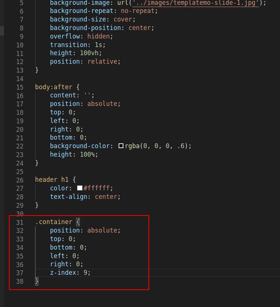Click 'overflow: hidden;' on line 9
Viewport: 280px width, 307px height.
coord(81,36)
